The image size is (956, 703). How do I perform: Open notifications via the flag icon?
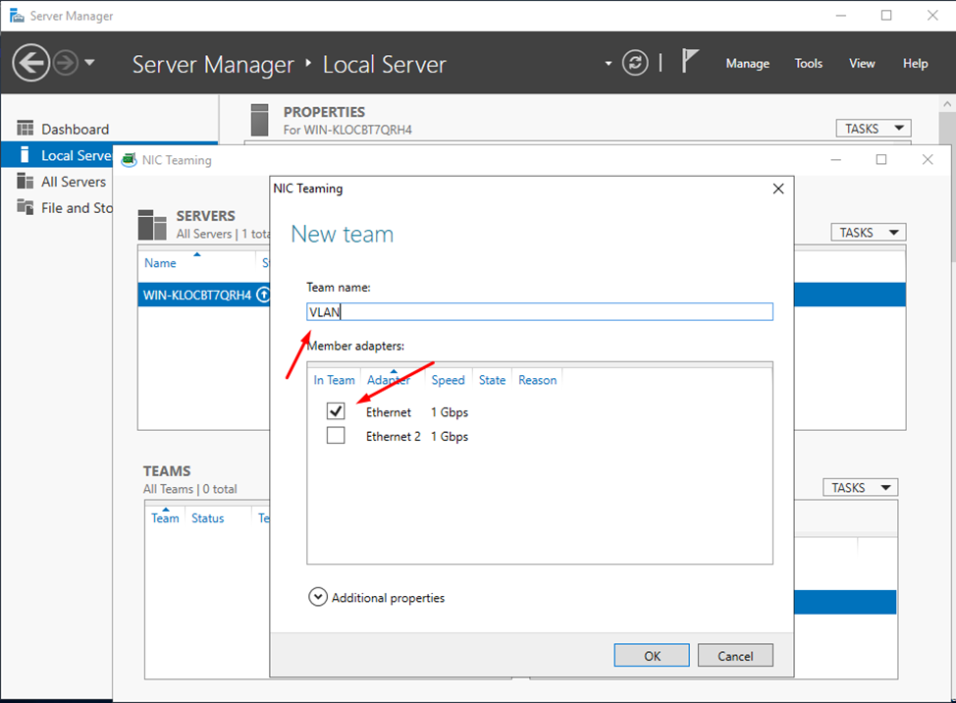point(690,61)
